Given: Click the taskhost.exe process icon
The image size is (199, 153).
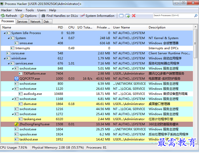Looking at the screenshot, I should (x=17, y=139).
